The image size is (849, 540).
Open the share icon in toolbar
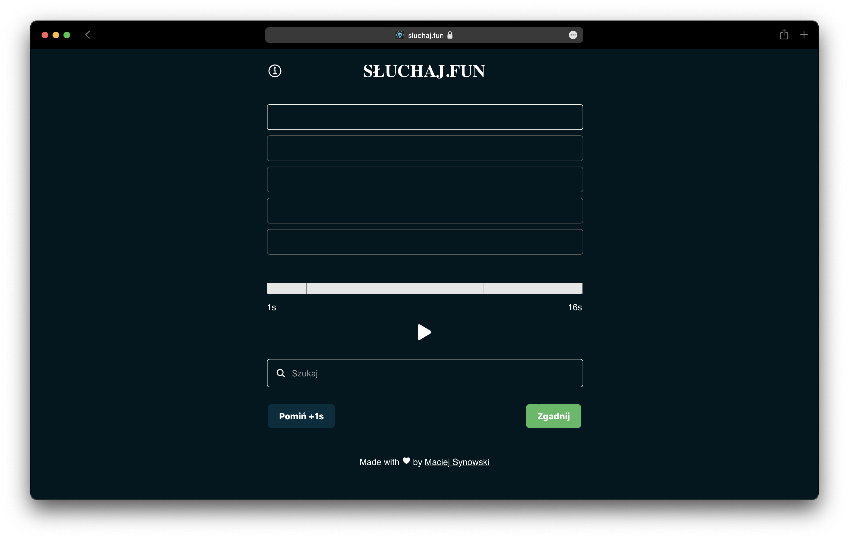tap(783, 34)
